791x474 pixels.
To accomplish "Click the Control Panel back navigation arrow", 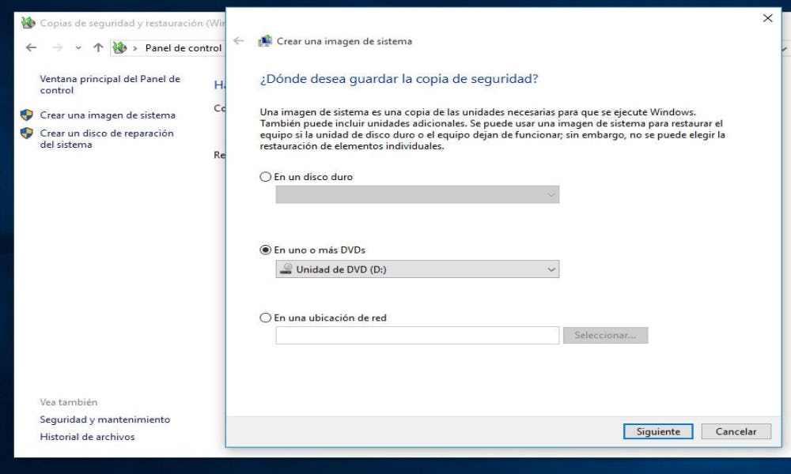I will 31,48.
